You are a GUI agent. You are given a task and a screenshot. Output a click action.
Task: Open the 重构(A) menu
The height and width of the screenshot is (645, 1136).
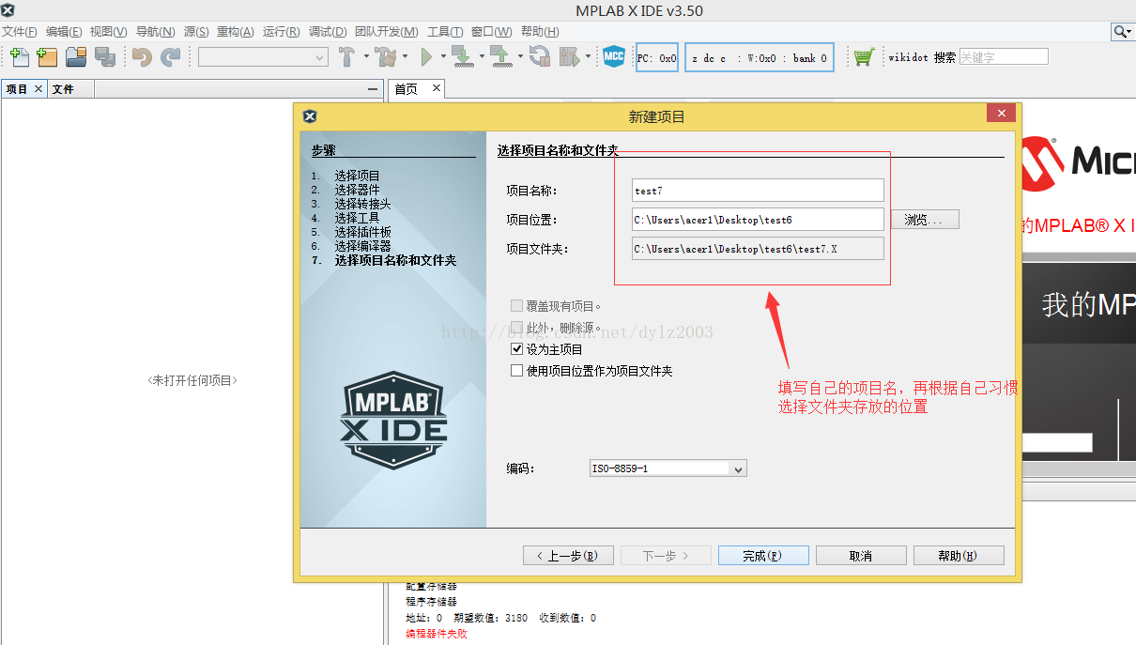click(236, 32)
